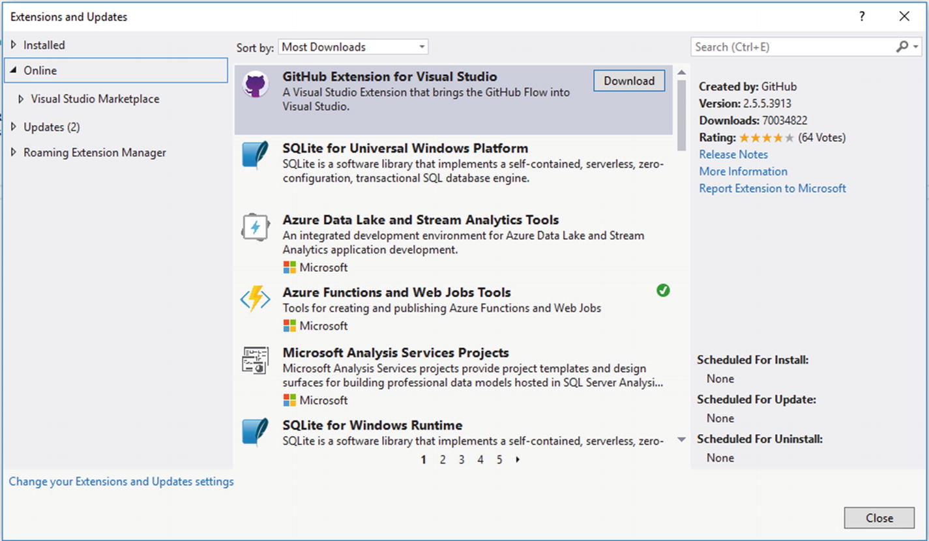Image resolution: width=929 pixels, height=541 pixels.
Task: Click the Scheduled For Uninstall label
Action: [x=759, y=439]
